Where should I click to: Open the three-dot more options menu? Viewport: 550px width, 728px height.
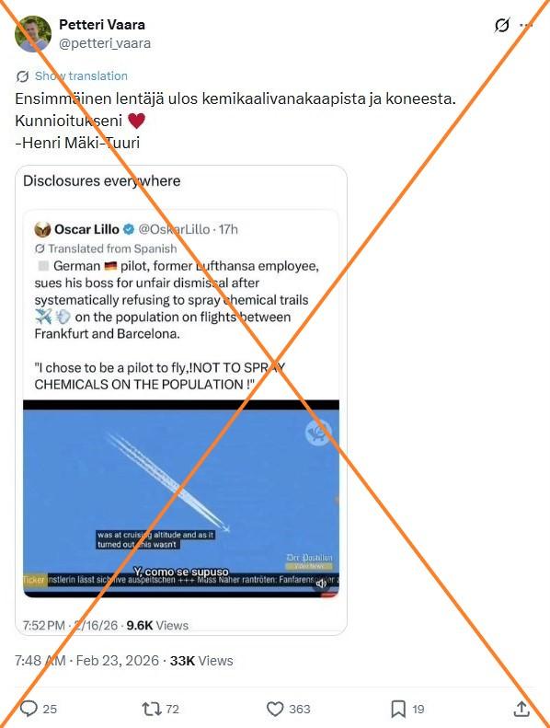pyautogui.click(x=526, y=25)
